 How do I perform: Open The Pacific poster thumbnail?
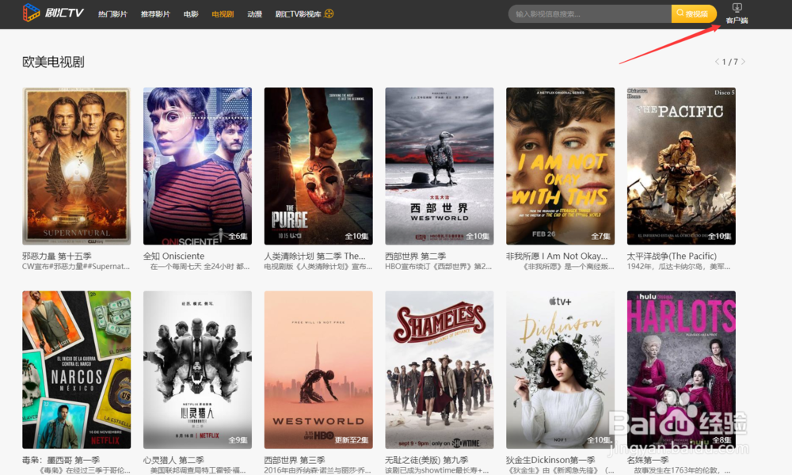pos(681,166)
